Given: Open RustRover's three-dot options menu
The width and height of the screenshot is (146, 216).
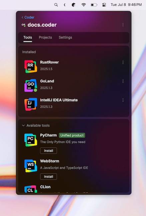Looking at the screenshot, I should click(x=123, y=62).
